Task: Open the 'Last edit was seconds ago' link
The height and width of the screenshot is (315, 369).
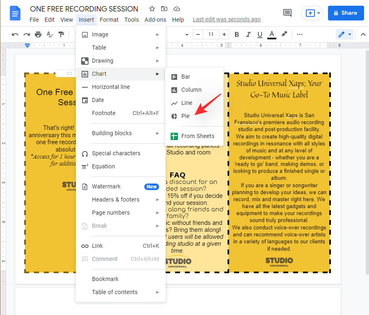Action: [x=226, y=19]
